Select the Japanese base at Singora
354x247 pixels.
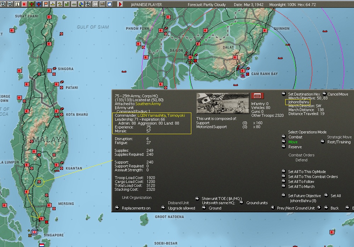click(49, 71)
